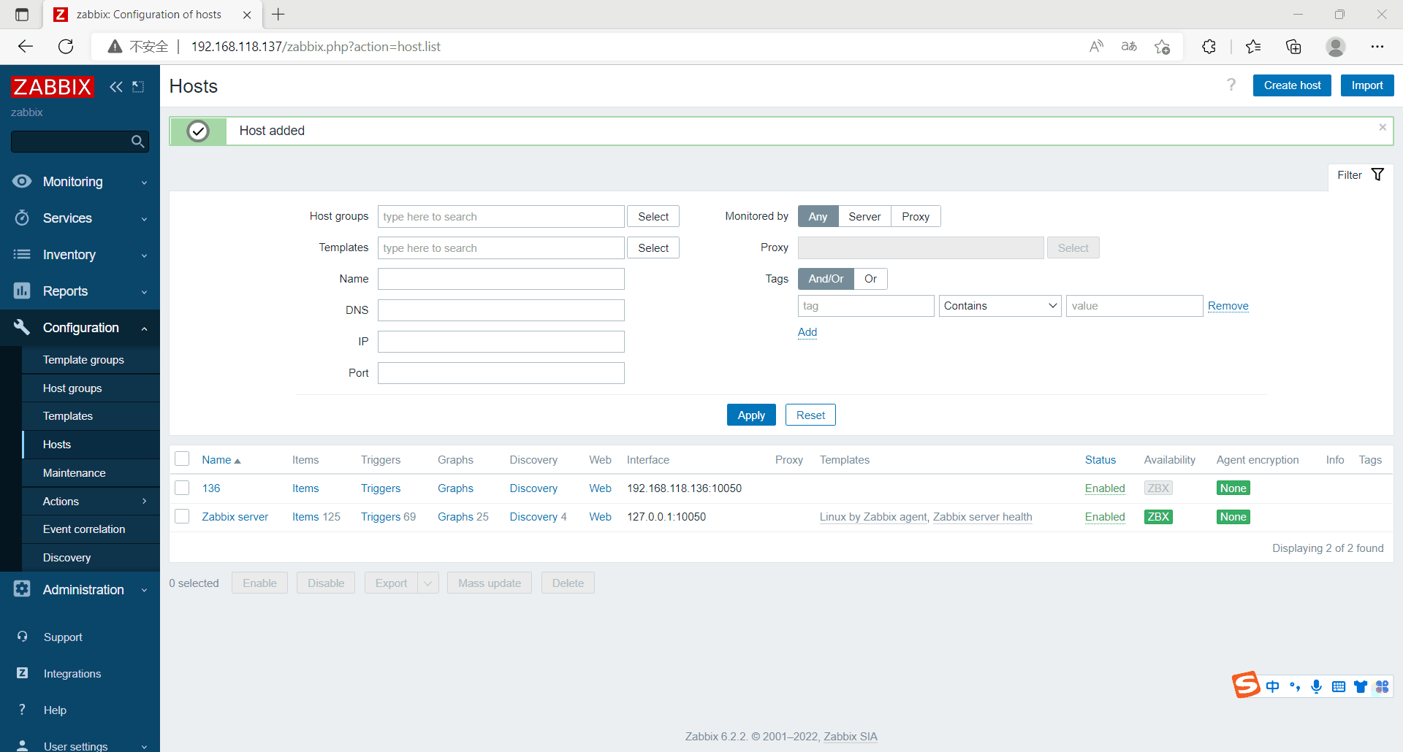Click the sidebar search magnifier icon
The height and width of the screenshot is (752, 1403).
pos(137,142)
